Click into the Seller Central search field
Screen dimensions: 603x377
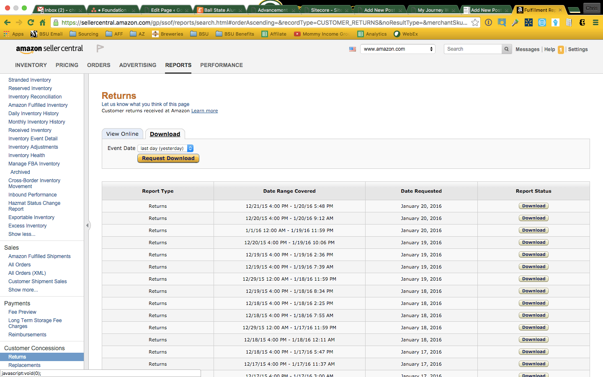click(x=473, y=49)
